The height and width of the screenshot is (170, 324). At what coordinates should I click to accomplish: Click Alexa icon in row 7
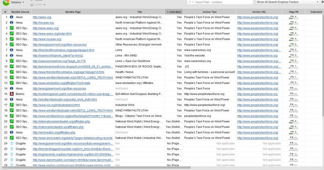tap(12, 50)
